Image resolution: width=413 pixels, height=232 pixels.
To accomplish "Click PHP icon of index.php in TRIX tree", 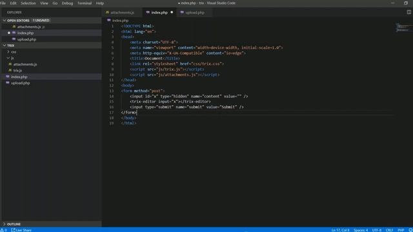I will (8, 77).
